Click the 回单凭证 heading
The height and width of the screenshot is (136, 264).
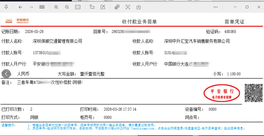(235, 22)
